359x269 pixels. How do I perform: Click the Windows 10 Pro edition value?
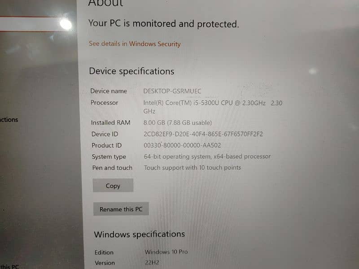tap(166, 252)
